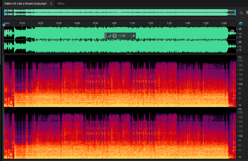The width and height of the screenshot is (248, 161).
Task: Click the 1:30 mark on the time ruler
Action: (x=169, y=23)
